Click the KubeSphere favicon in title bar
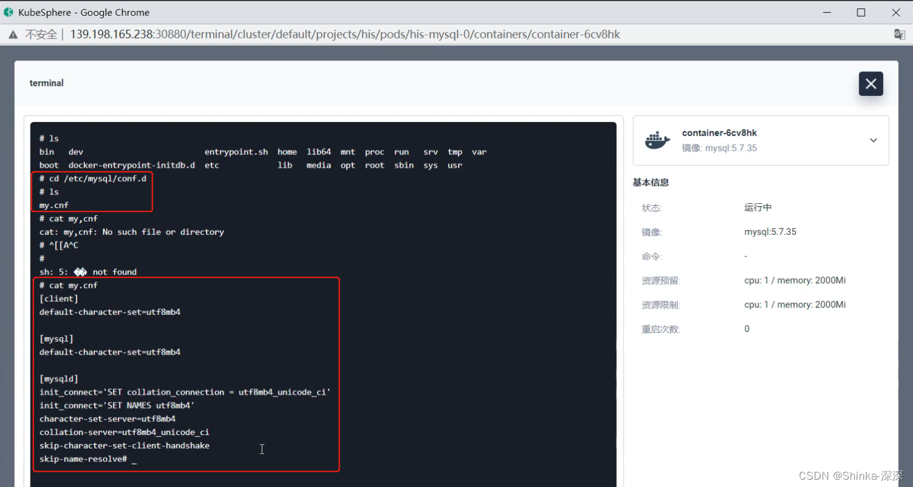The height and width of the screenshot is (487, 913). tap(9, 12)
